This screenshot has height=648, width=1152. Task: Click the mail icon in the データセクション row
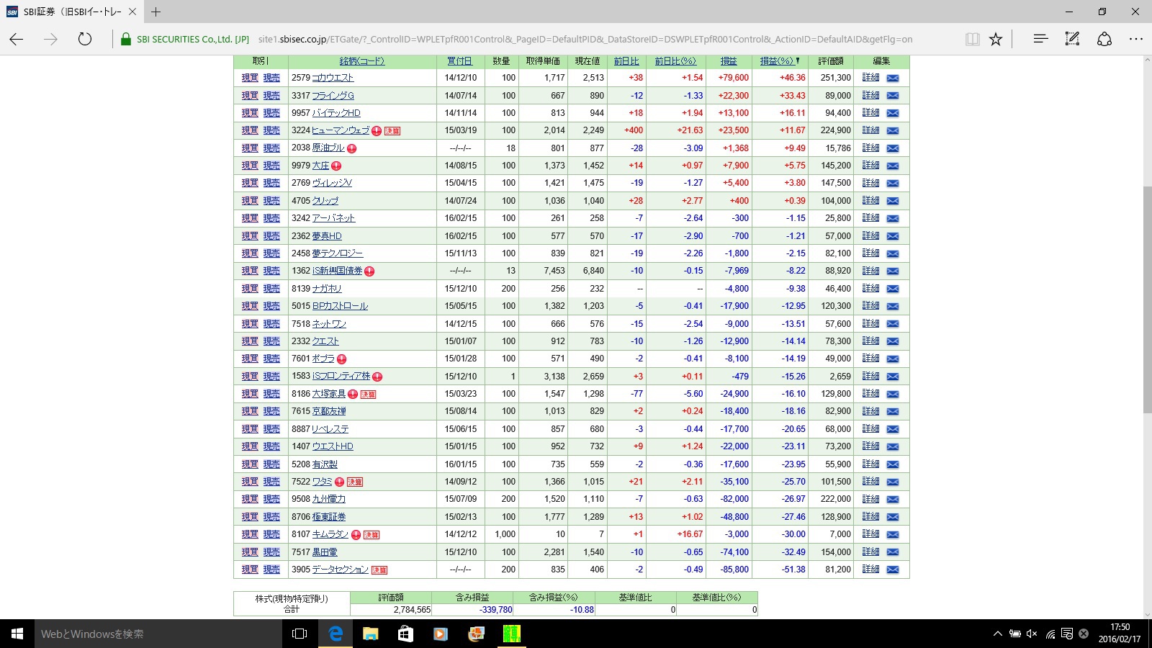pos(893,570)
